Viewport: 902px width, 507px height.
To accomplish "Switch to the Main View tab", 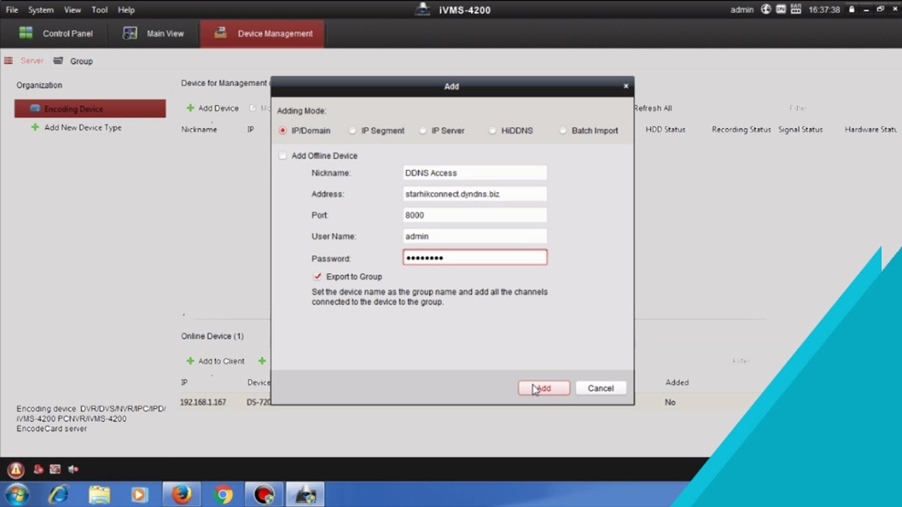I will (153, 33).
